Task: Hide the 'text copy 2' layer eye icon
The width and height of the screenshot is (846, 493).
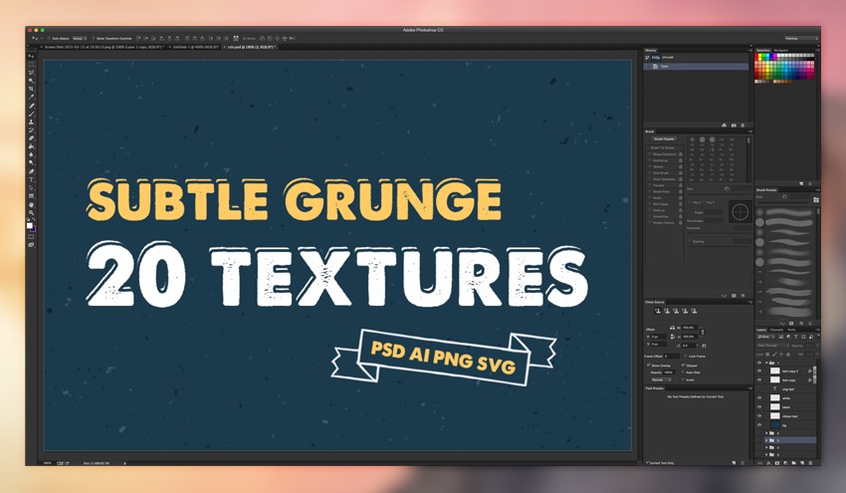Action: point(759,370)
